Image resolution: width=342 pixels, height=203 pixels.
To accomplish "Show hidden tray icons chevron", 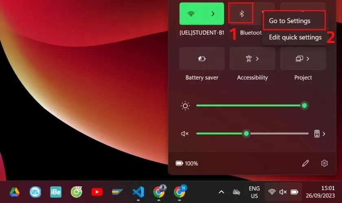I will 221,192.
